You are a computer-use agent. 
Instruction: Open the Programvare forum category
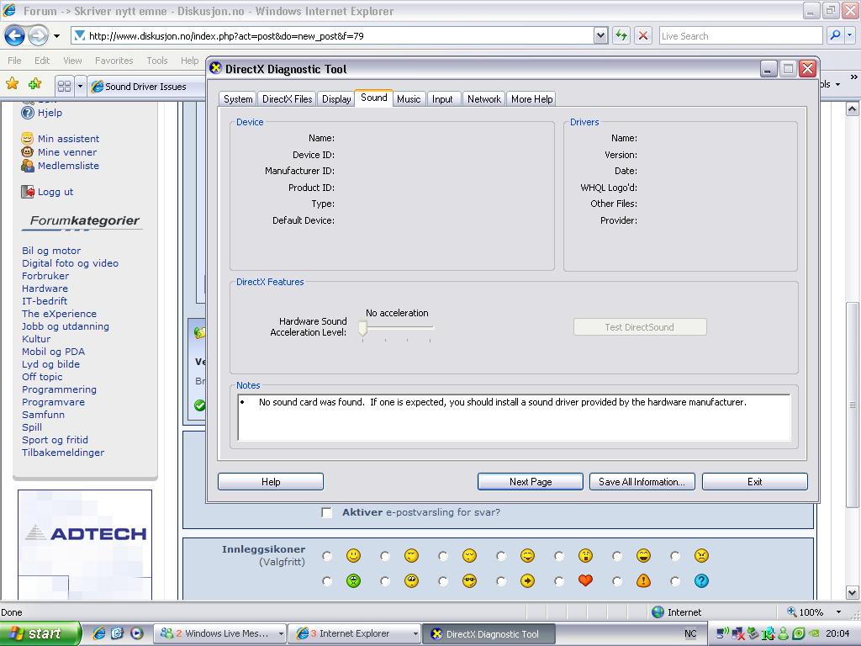[x=53, y=402]
